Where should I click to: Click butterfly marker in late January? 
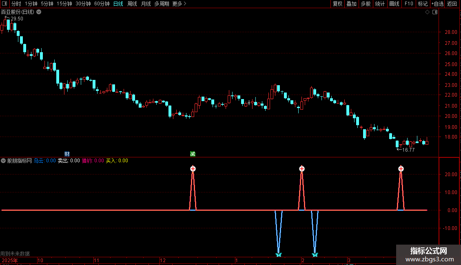pos(278,254)
